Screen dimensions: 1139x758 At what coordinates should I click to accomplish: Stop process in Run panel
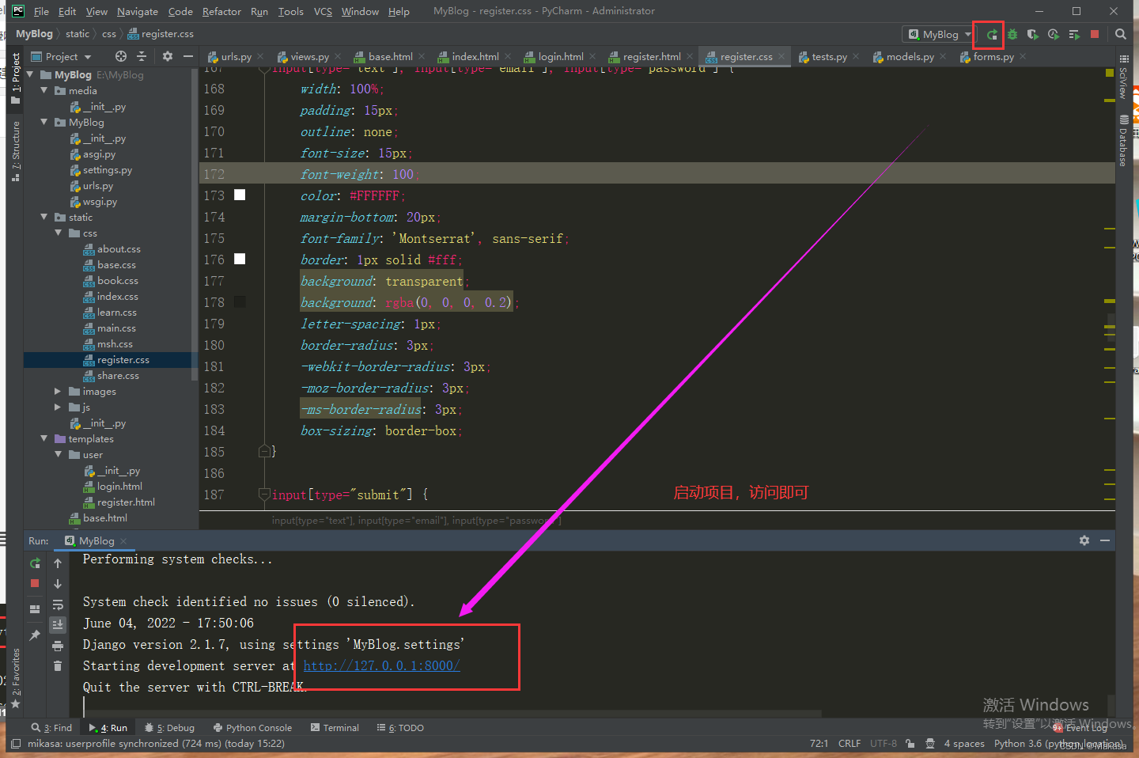35,583
